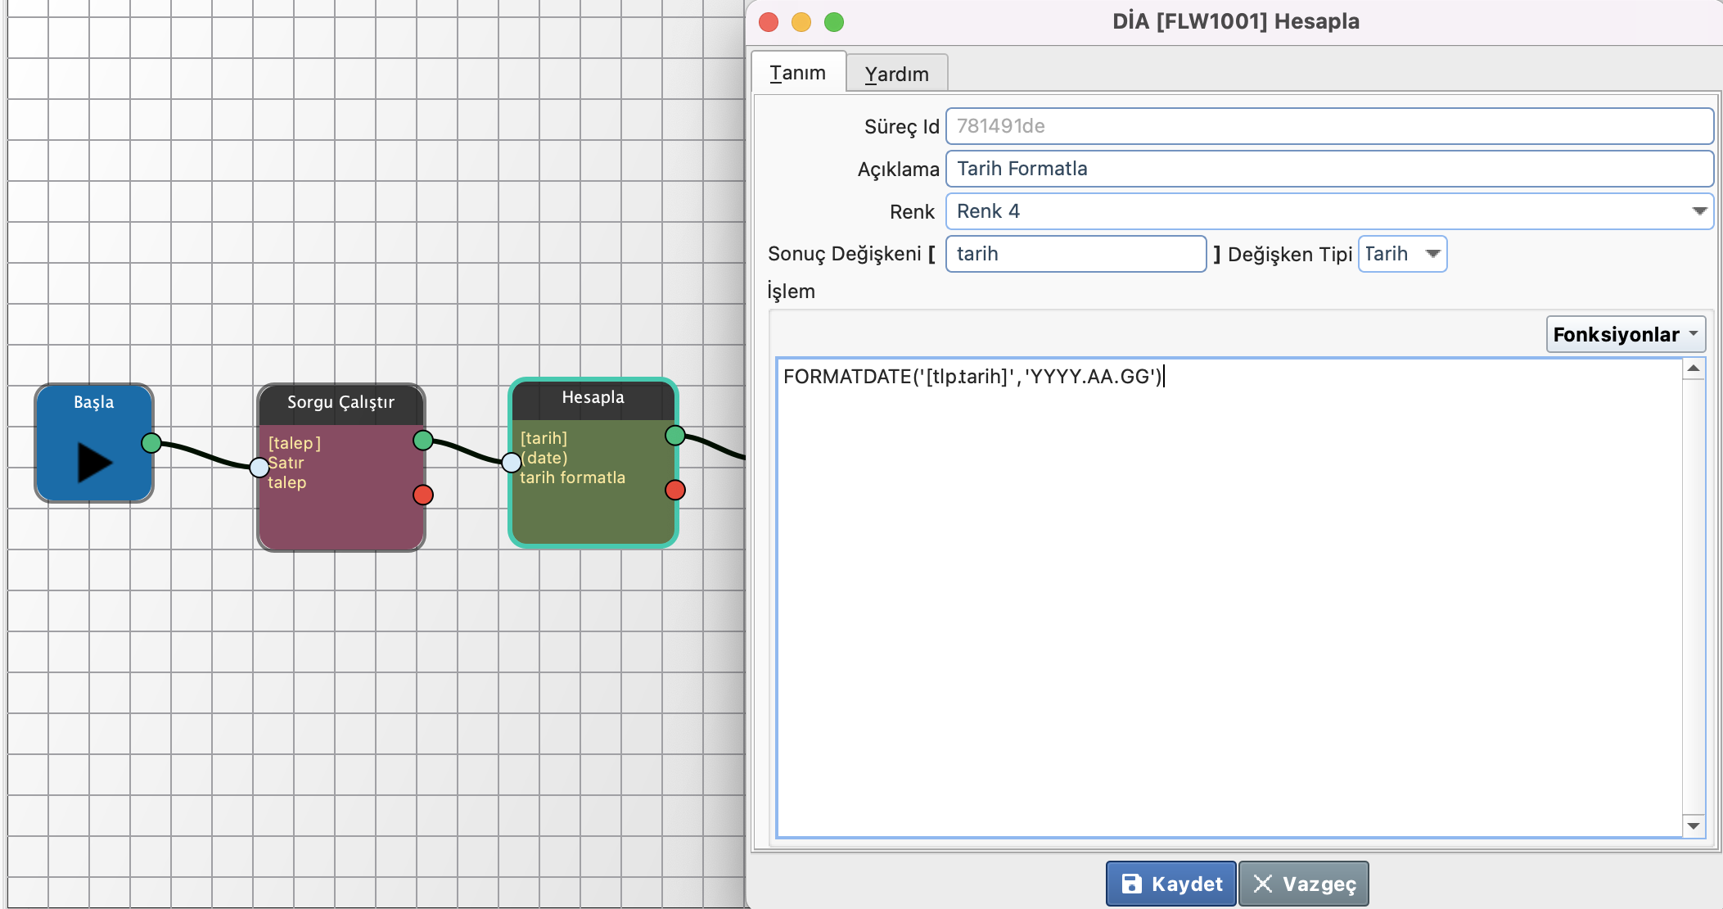Expand the Fonksiyonlar functions menu
The height and width of the screenshot is (909, 1723).
point(1625,334)
